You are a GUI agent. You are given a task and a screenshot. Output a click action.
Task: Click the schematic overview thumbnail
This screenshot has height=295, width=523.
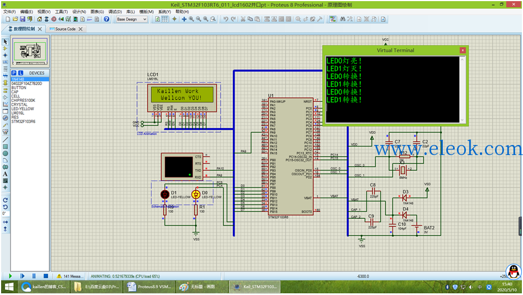point(30,51)
